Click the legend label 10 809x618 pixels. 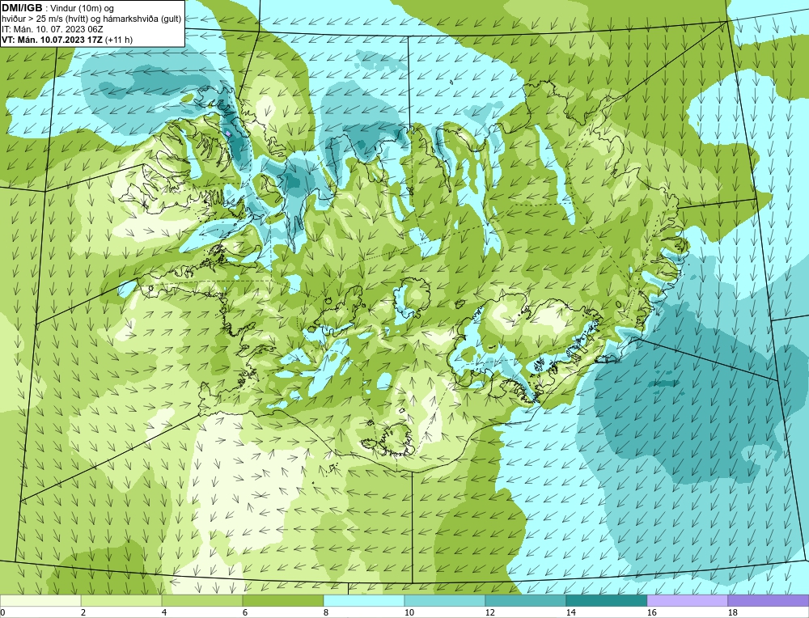tap(409, 612)
